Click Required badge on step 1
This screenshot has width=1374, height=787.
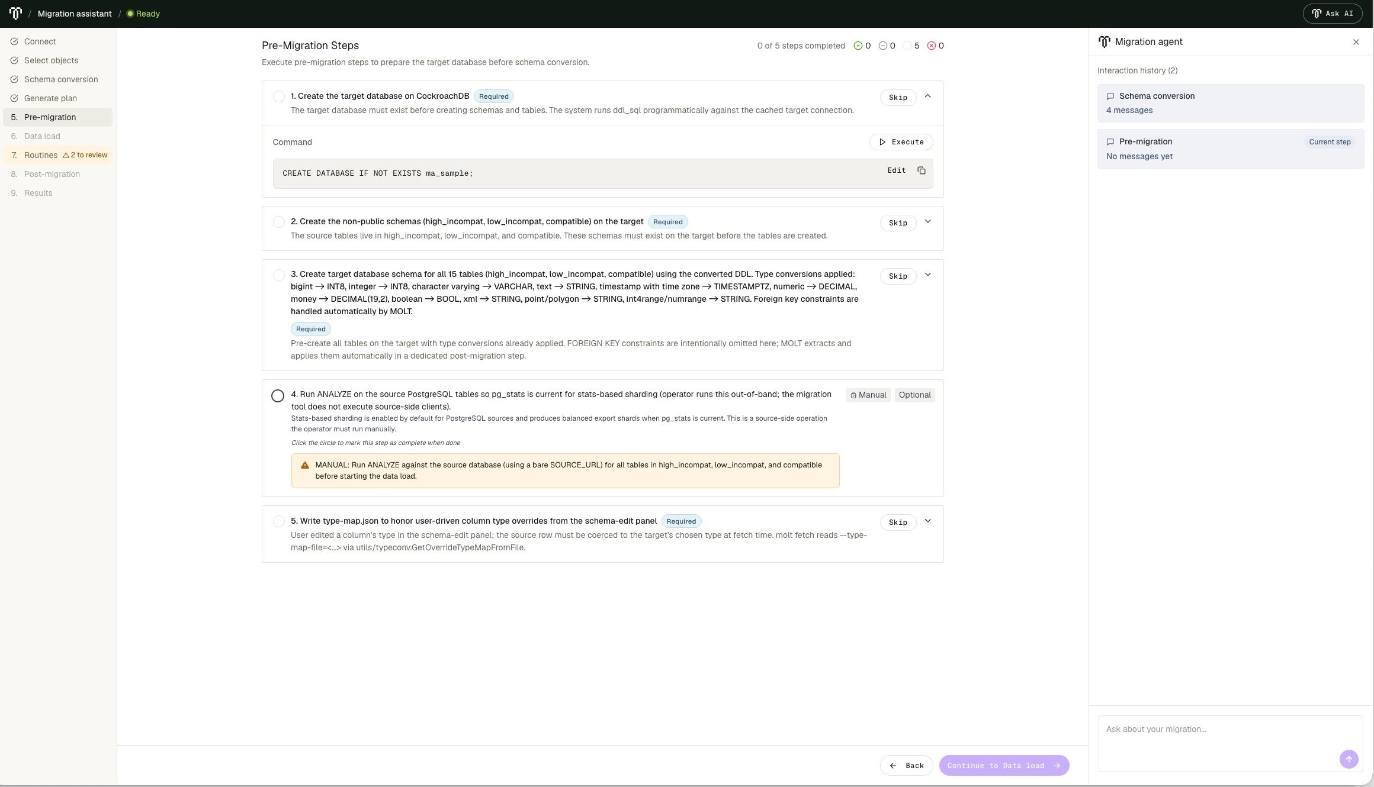(493, 96)
